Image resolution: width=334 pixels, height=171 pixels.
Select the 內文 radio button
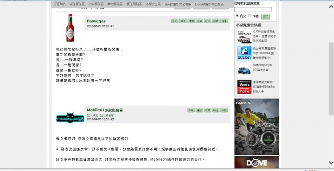pyautogui.click(x=237, y=16)
